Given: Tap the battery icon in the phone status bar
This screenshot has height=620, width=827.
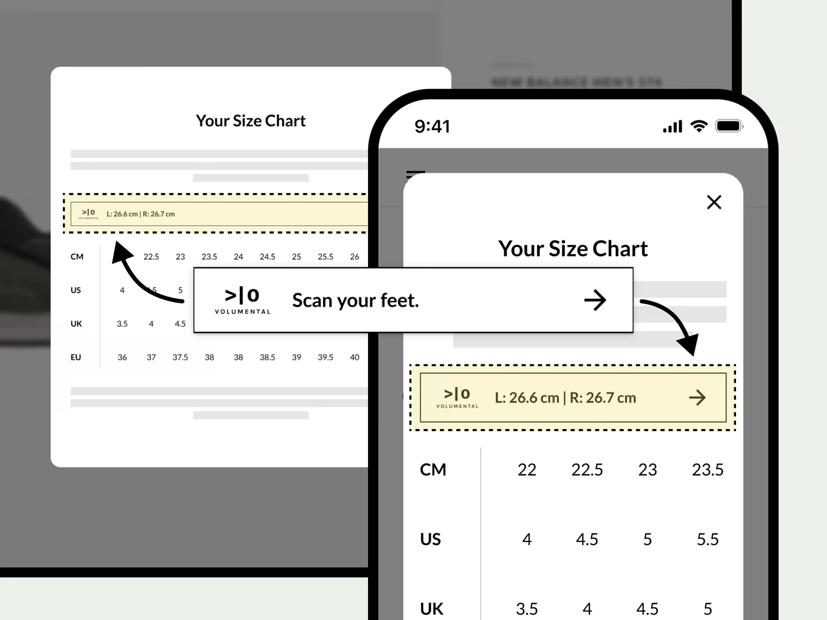Looking at the screenshot, I should 729,126.
